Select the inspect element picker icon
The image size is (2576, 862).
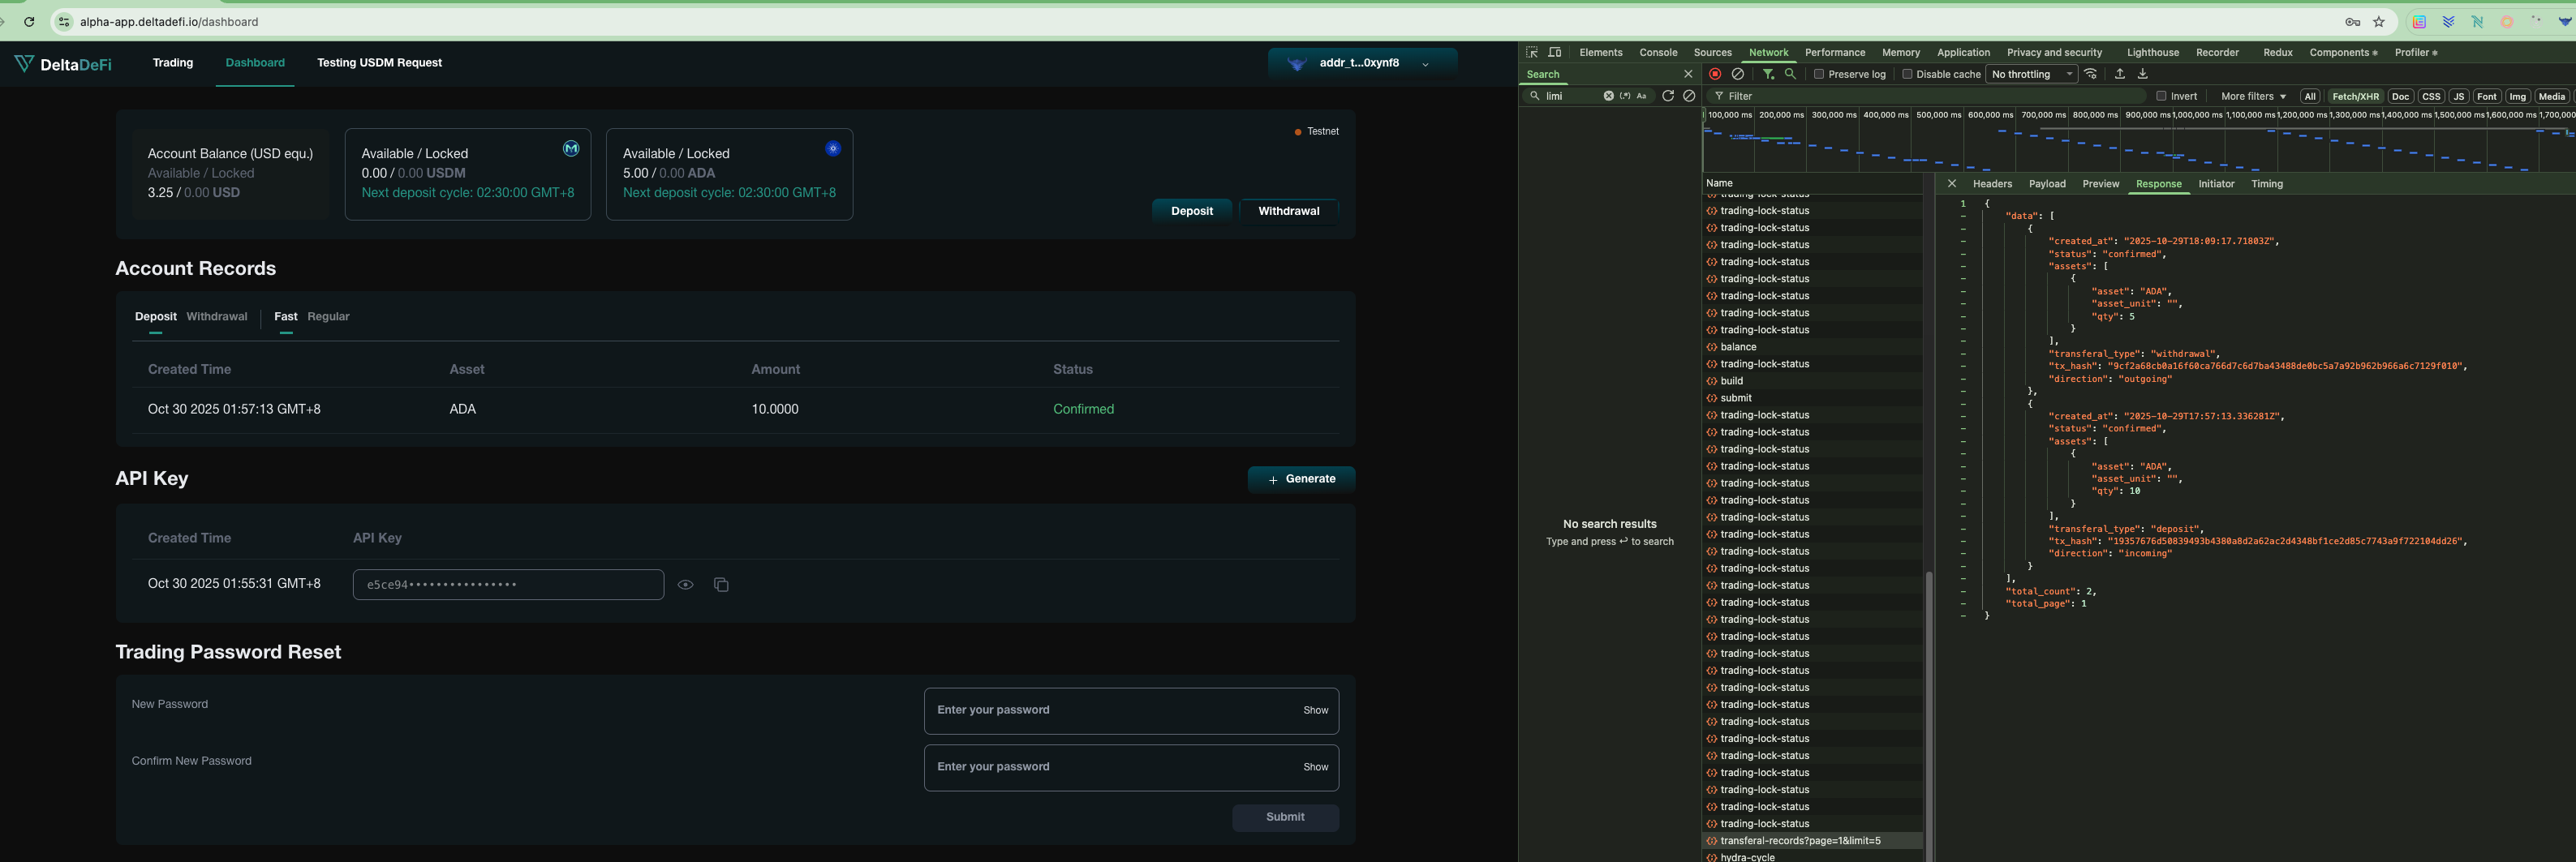tap(1532, 52)
